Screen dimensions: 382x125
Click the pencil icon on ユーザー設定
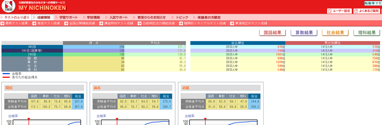330,11
